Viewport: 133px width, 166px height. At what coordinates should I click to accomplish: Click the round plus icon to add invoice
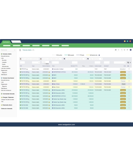click(131, 50)
